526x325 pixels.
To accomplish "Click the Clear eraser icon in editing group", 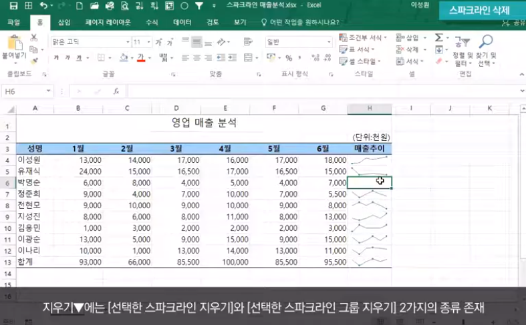I will pyautogui.click(x=439, y=61).
